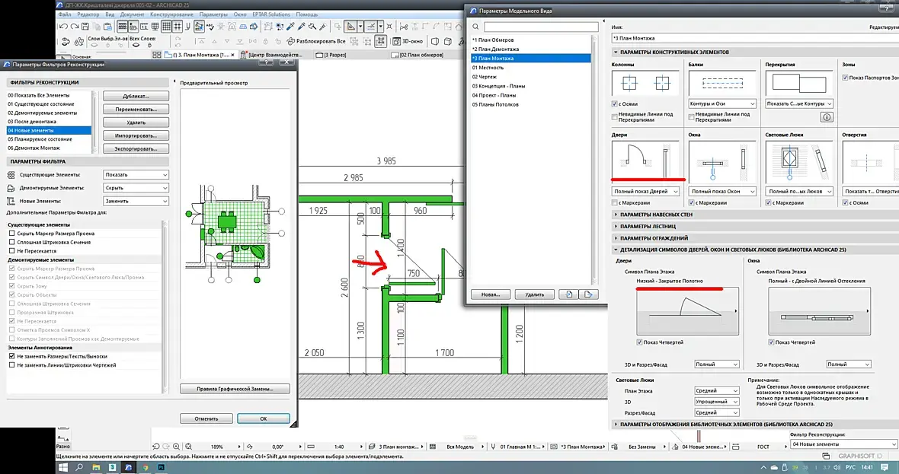
Task: Open Демонтируемые Элементы 'Скрыть' dropdown
Action: 136,188
